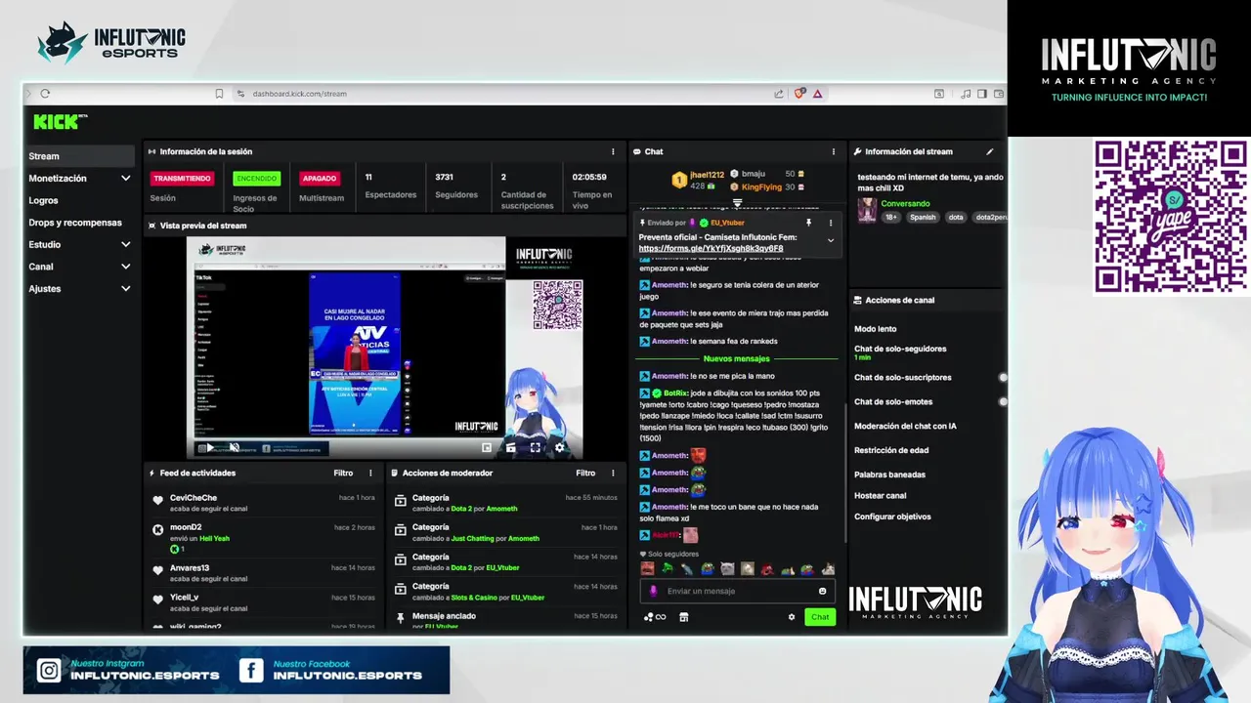
Task: Click Anvares13 in the activity feed
Action: 190,568
